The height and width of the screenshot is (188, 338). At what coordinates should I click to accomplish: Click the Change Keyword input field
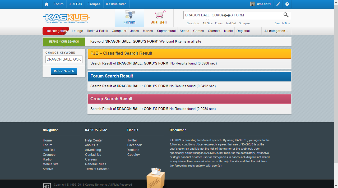64,59
